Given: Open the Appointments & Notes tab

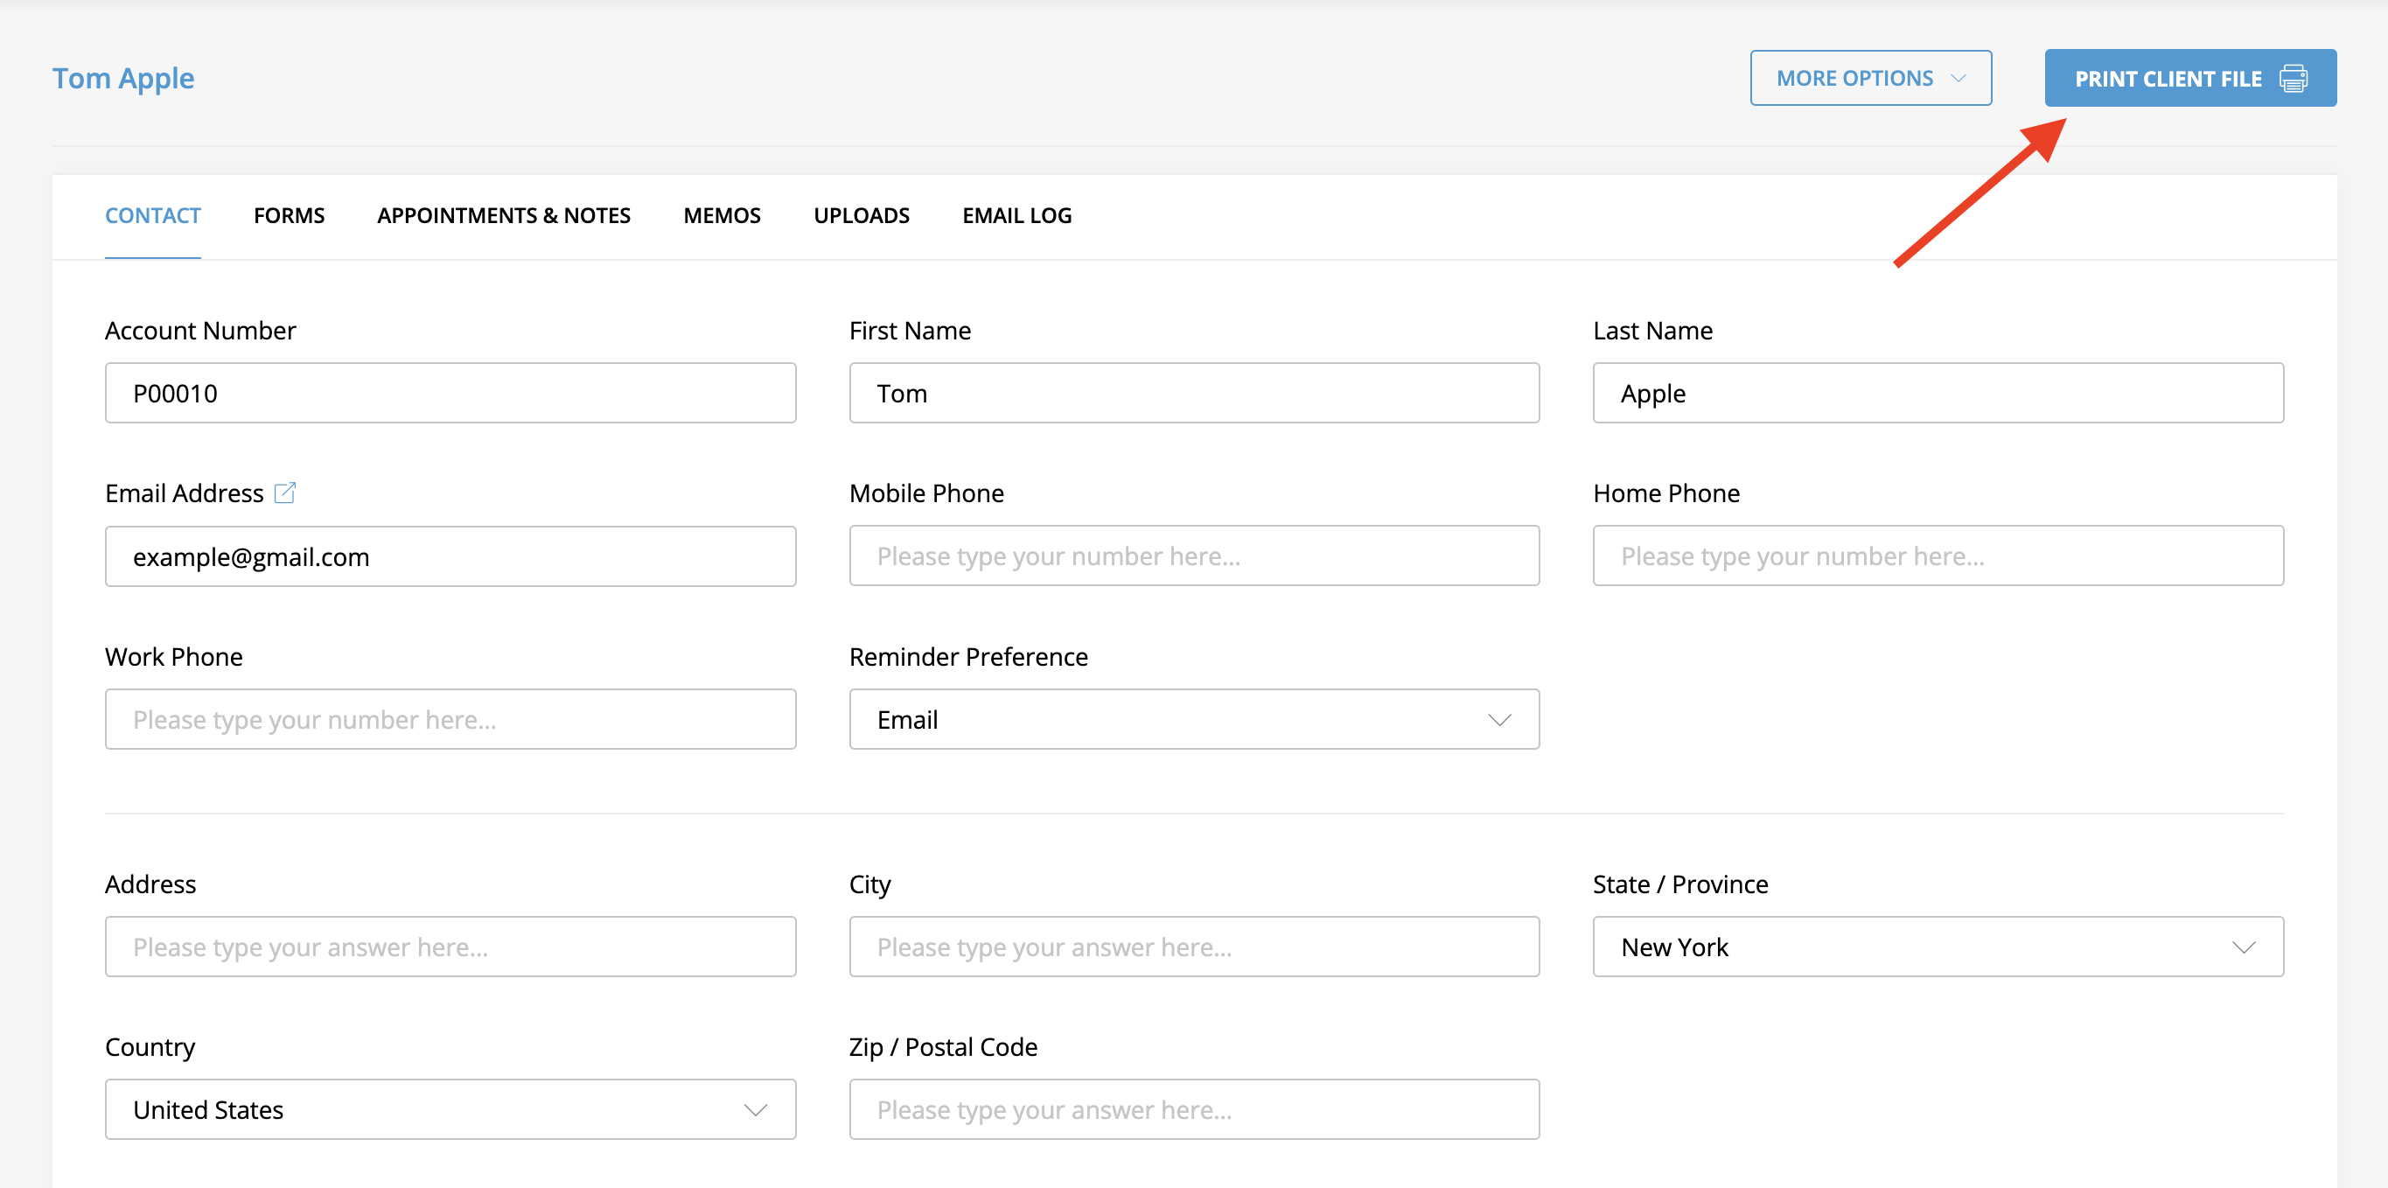Looking at the screenshot, I should [x=503, y=215].
